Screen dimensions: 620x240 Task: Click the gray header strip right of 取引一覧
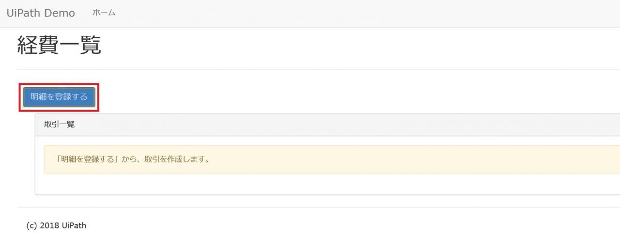[x=349, y=125]
